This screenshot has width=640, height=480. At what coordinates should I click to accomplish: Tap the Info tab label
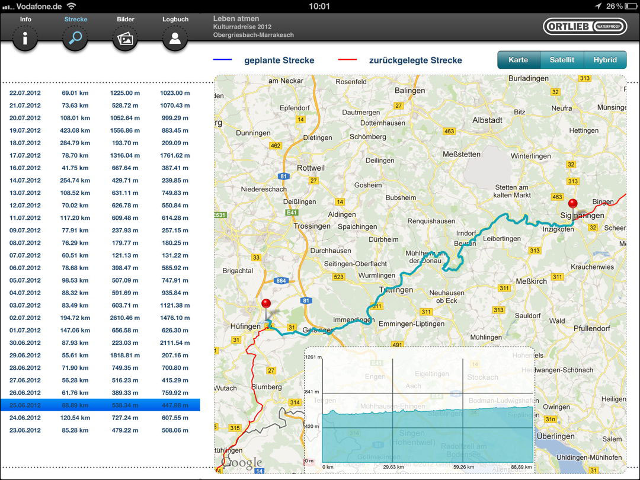pyautogui.click(x=25, y=19)
